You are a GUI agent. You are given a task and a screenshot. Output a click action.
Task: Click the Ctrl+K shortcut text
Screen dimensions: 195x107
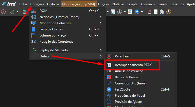pyautogui.click(x=94, y=11)
